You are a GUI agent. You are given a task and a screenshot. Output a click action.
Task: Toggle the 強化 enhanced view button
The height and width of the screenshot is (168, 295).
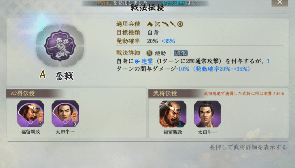[x=181, y=53]
